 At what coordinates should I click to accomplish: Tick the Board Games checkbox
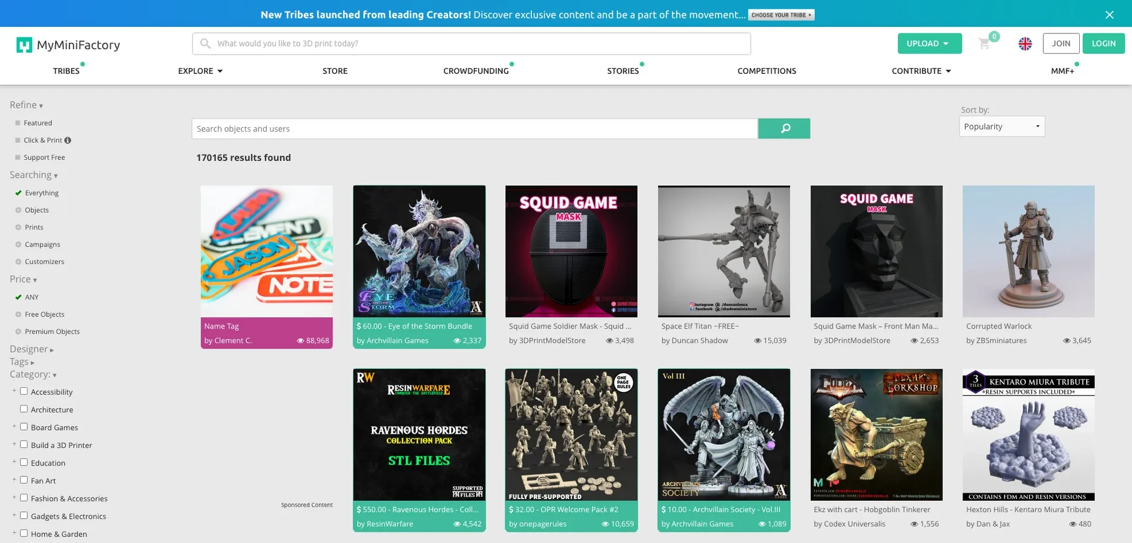click(24, 426)
